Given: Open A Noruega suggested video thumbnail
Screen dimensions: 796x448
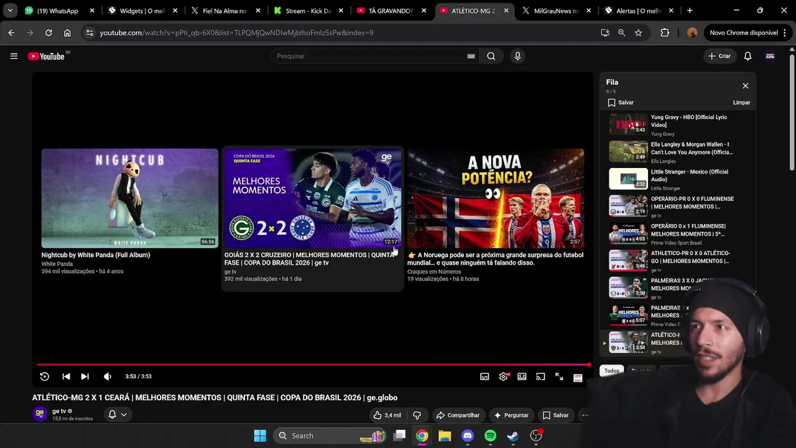Looking at the screenshot, I should click(496, 198).
